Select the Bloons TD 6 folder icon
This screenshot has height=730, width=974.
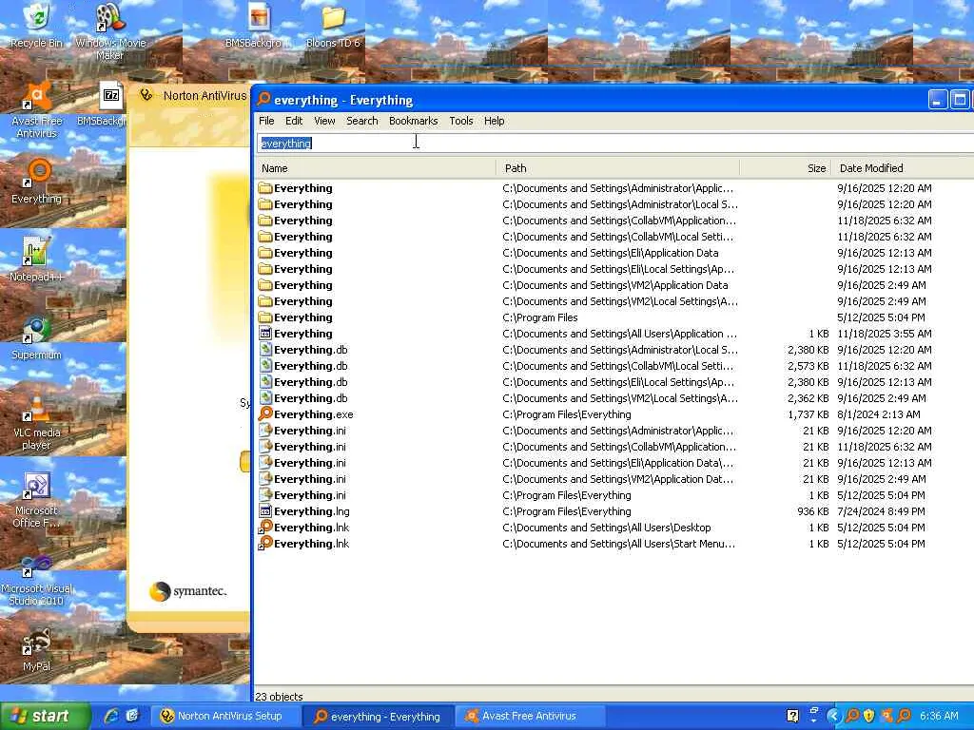(x=333, y=25)
